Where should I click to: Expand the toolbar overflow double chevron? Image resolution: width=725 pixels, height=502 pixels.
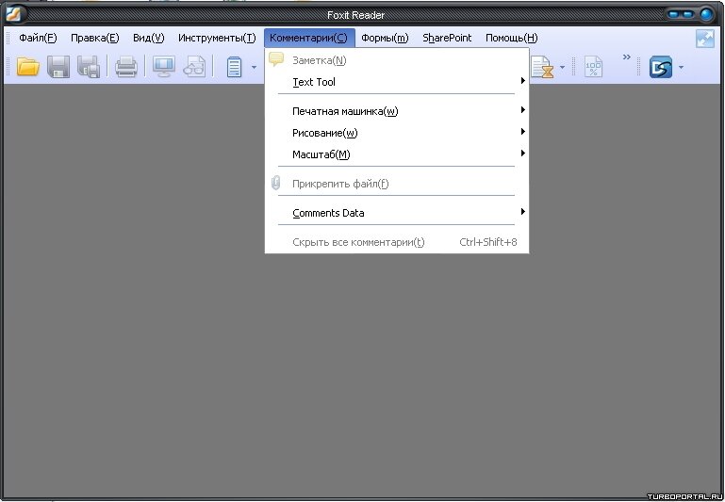tap(627, 57)
